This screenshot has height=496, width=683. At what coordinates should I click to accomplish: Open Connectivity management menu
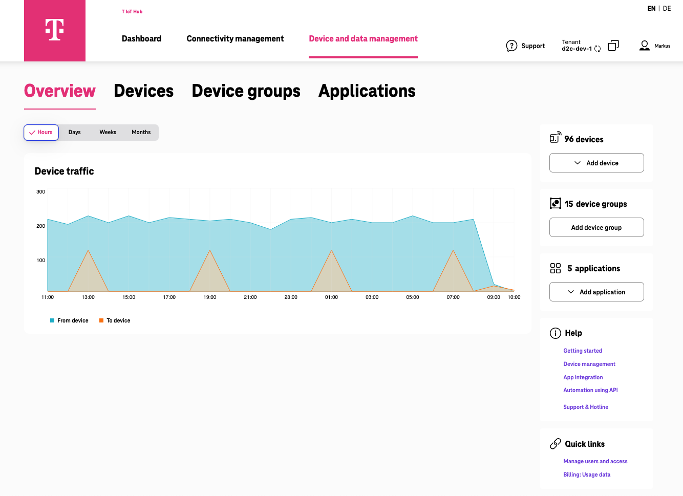235,39
